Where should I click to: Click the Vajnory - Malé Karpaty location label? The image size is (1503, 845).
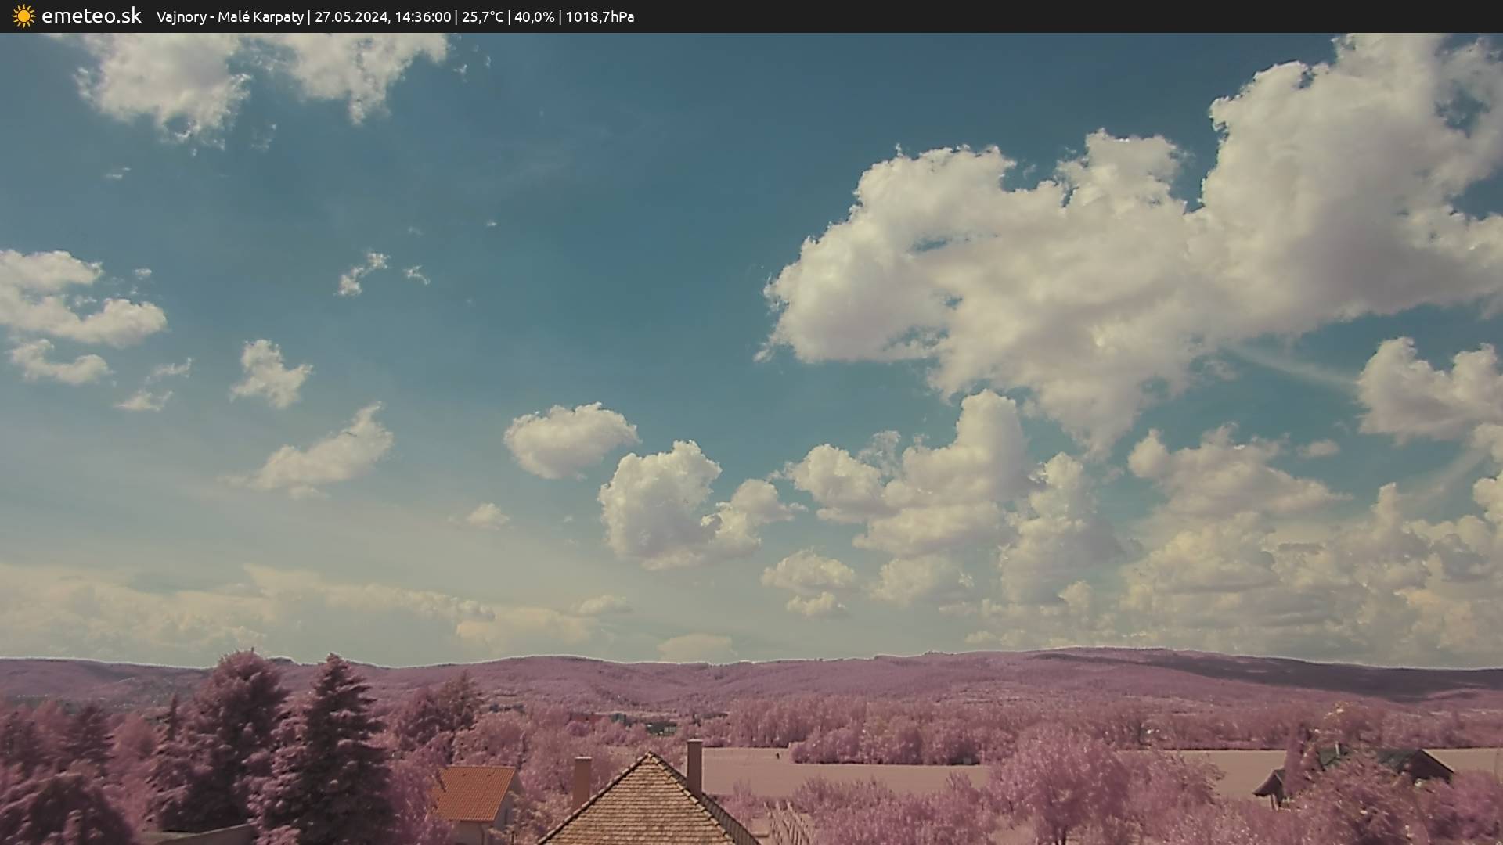(229, 16)
